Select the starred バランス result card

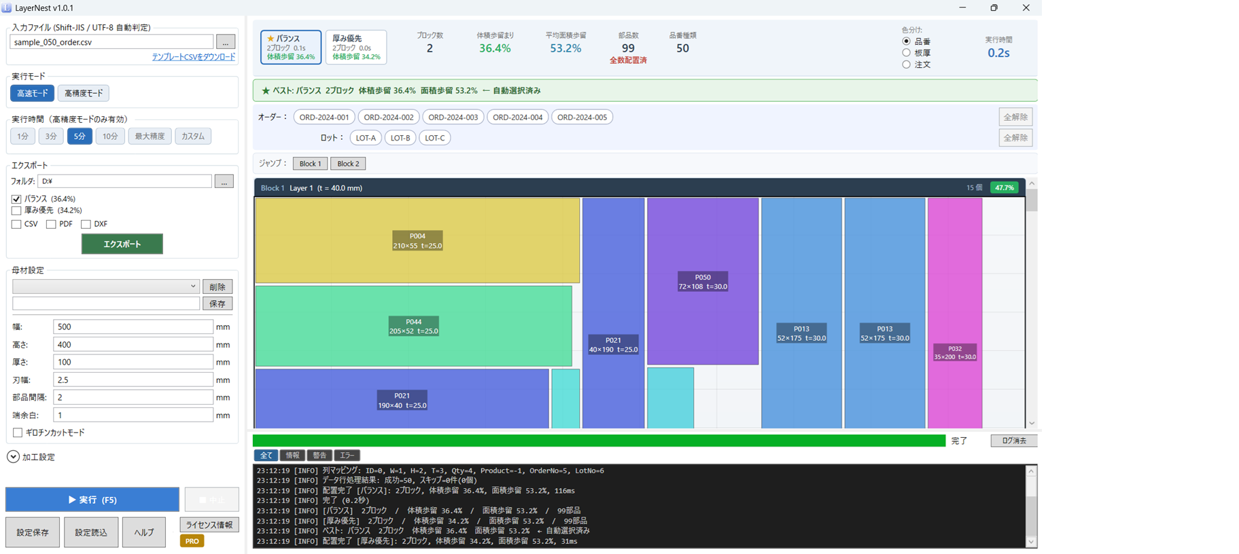(x=291, y=47)
